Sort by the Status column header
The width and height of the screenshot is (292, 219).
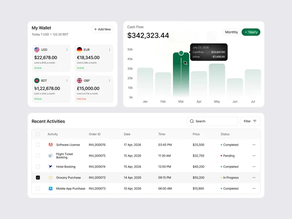click(x=225, y=134)
